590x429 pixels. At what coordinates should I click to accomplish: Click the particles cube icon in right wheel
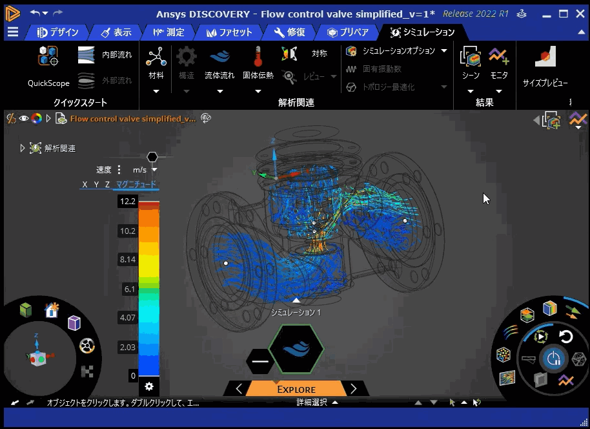coord(503,355)
